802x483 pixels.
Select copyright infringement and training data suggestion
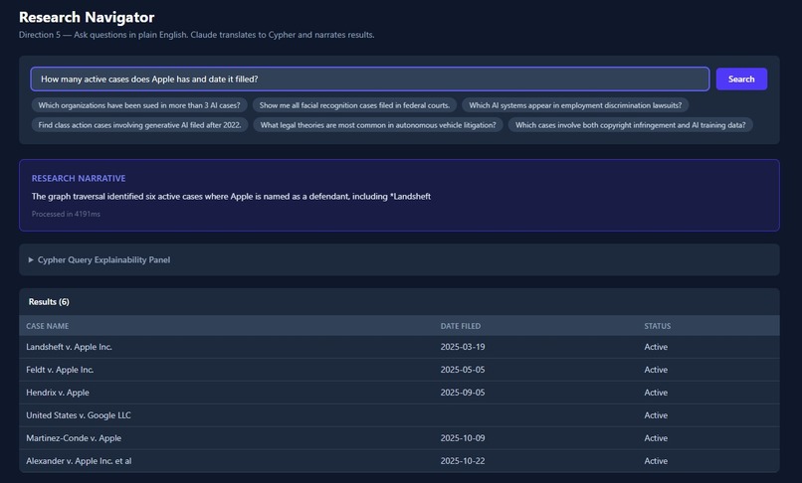tap(630, 124)
